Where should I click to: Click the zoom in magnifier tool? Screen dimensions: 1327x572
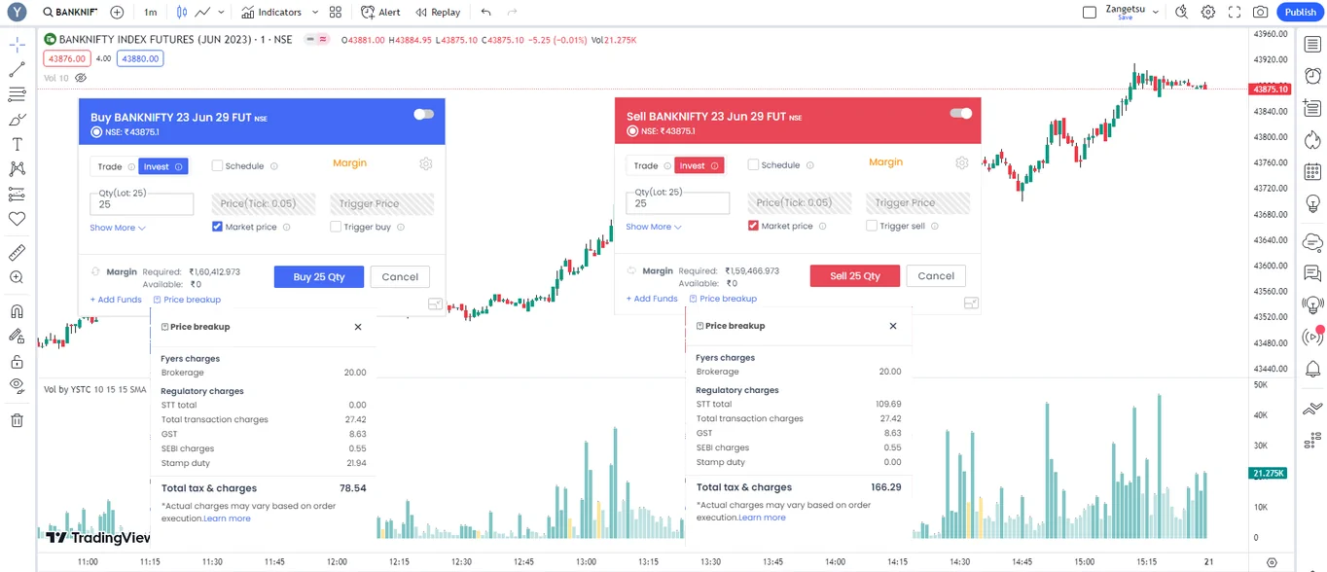[17, 277]
